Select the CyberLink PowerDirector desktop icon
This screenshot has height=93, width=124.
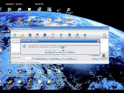click(x=29, y=84)
